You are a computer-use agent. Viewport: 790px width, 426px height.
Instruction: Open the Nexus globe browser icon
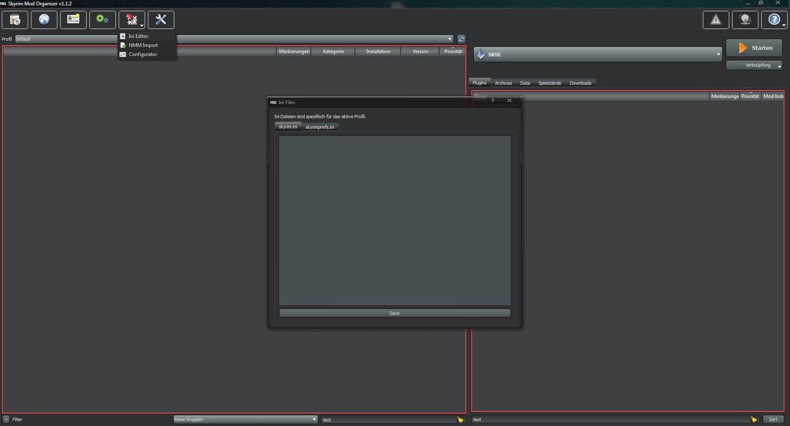(44, 20)
